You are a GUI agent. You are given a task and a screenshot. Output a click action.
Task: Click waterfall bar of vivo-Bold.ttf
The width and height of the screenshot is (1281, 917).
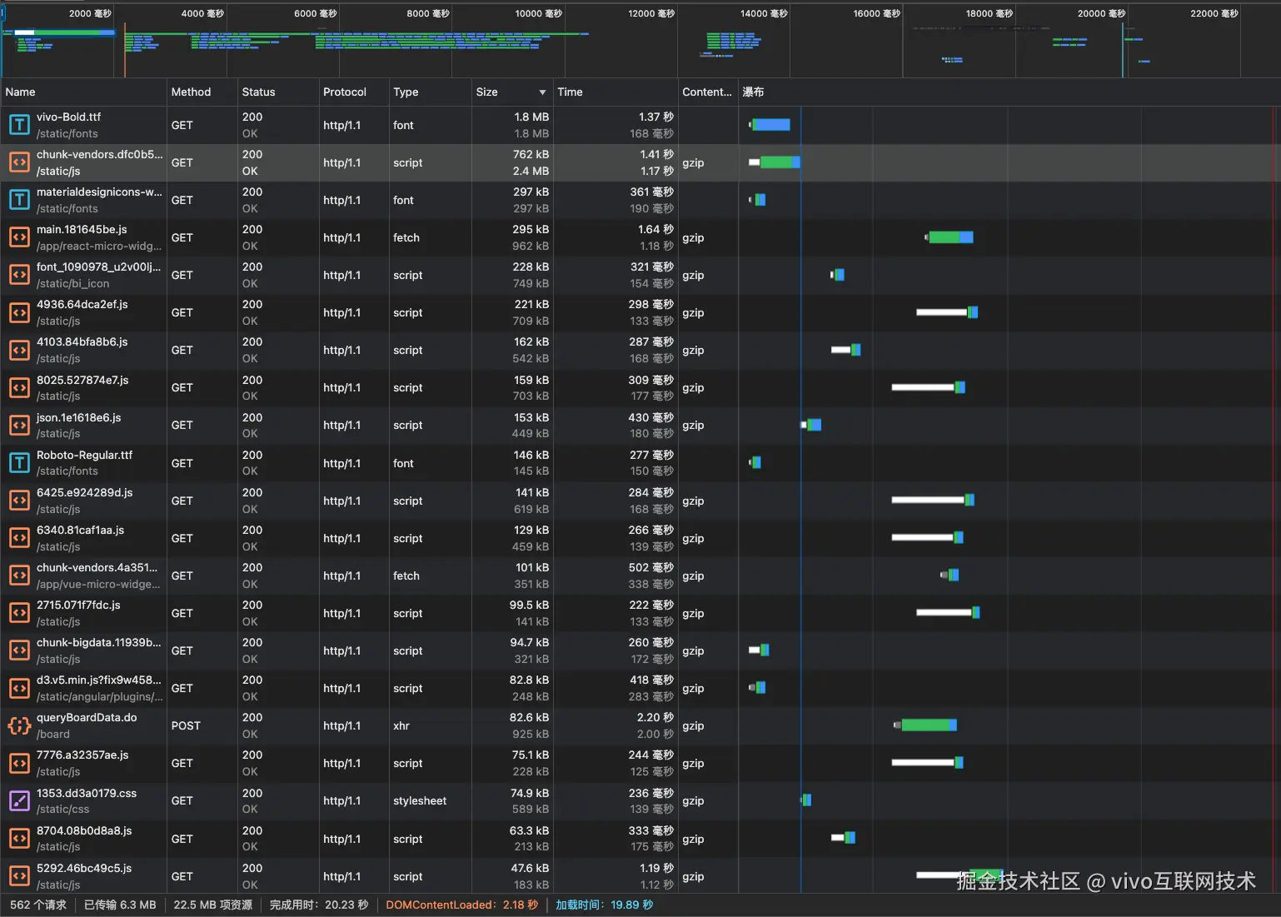click(x=770, y=125)
